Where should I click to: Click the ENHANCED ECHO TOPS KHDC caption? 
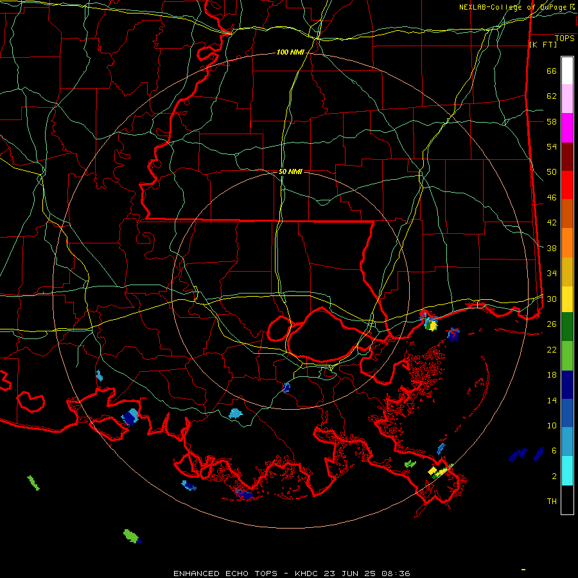[x=292, y=574]
